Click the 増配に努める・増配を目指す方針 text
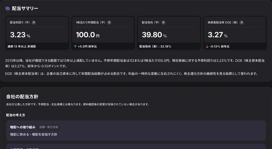This screenshot has width=272, height=149. (34, 134)
